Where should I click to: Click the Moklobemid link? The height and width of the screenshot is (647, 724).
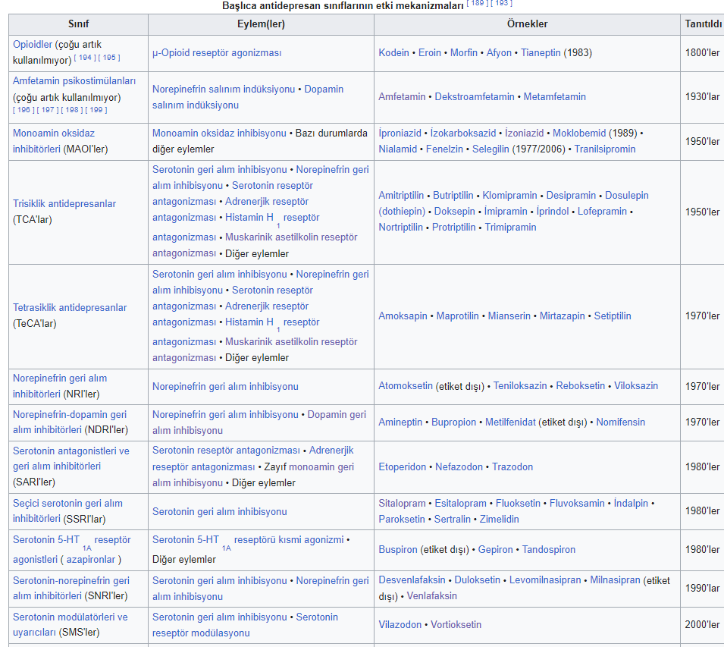click(x=579, y=133)
